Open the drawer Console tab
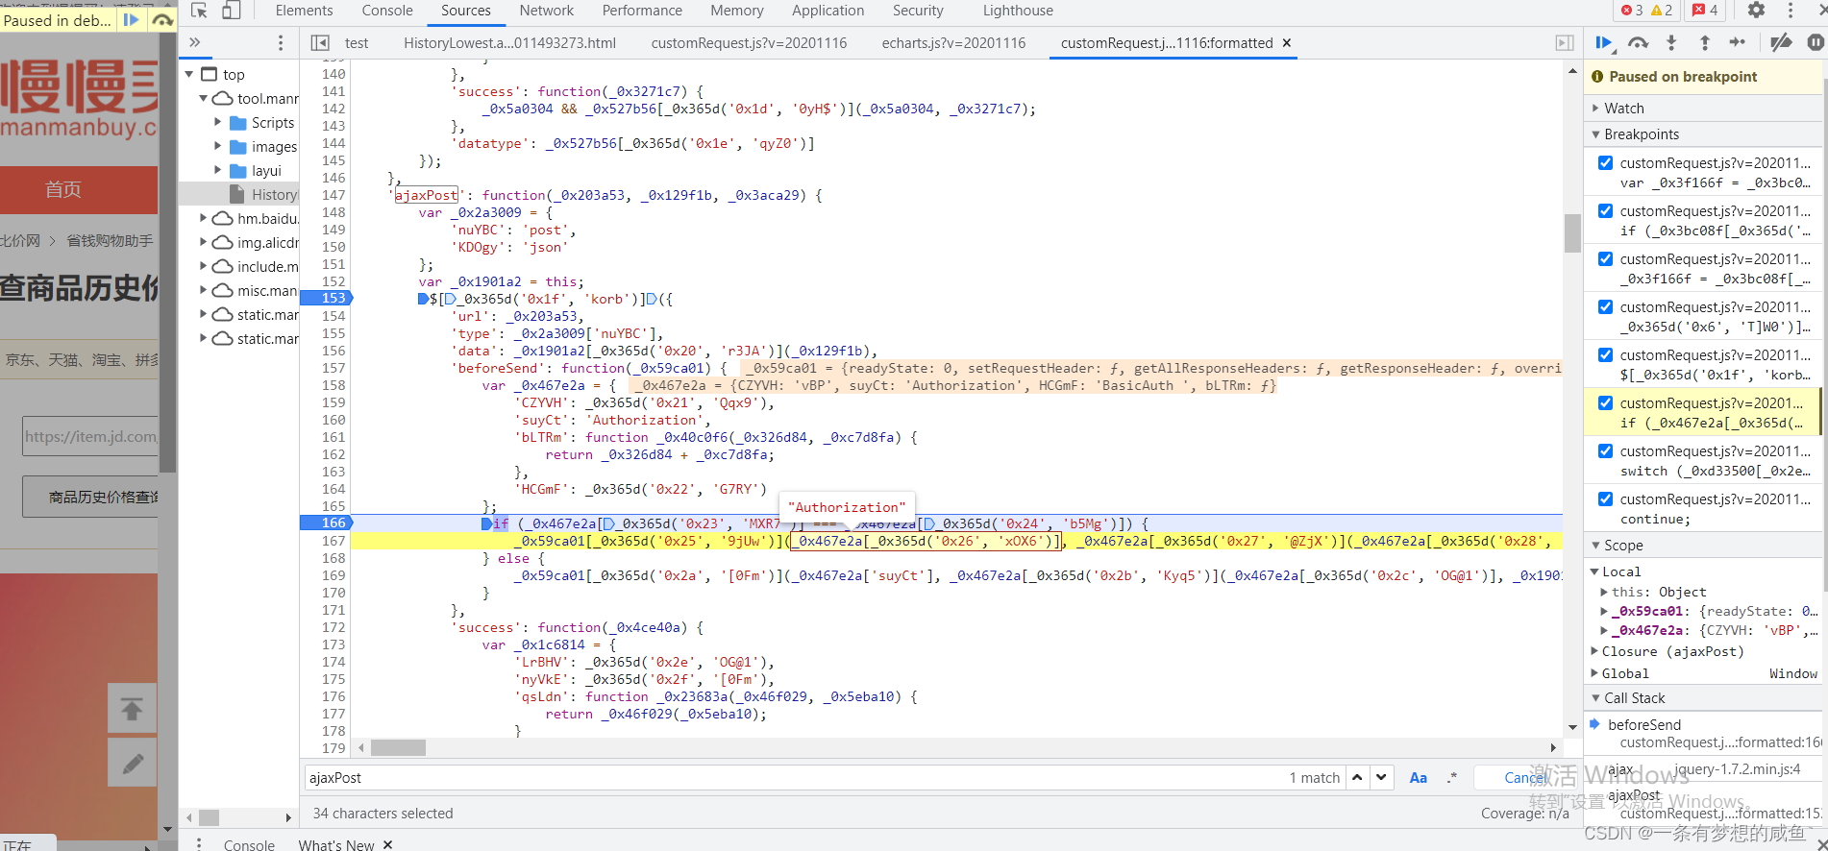 point(249,844)
